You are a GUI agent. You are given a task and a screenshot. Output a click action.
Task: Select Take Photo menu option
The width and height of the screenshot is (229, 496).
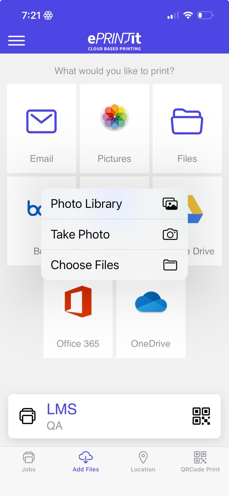tap(114, 234)
